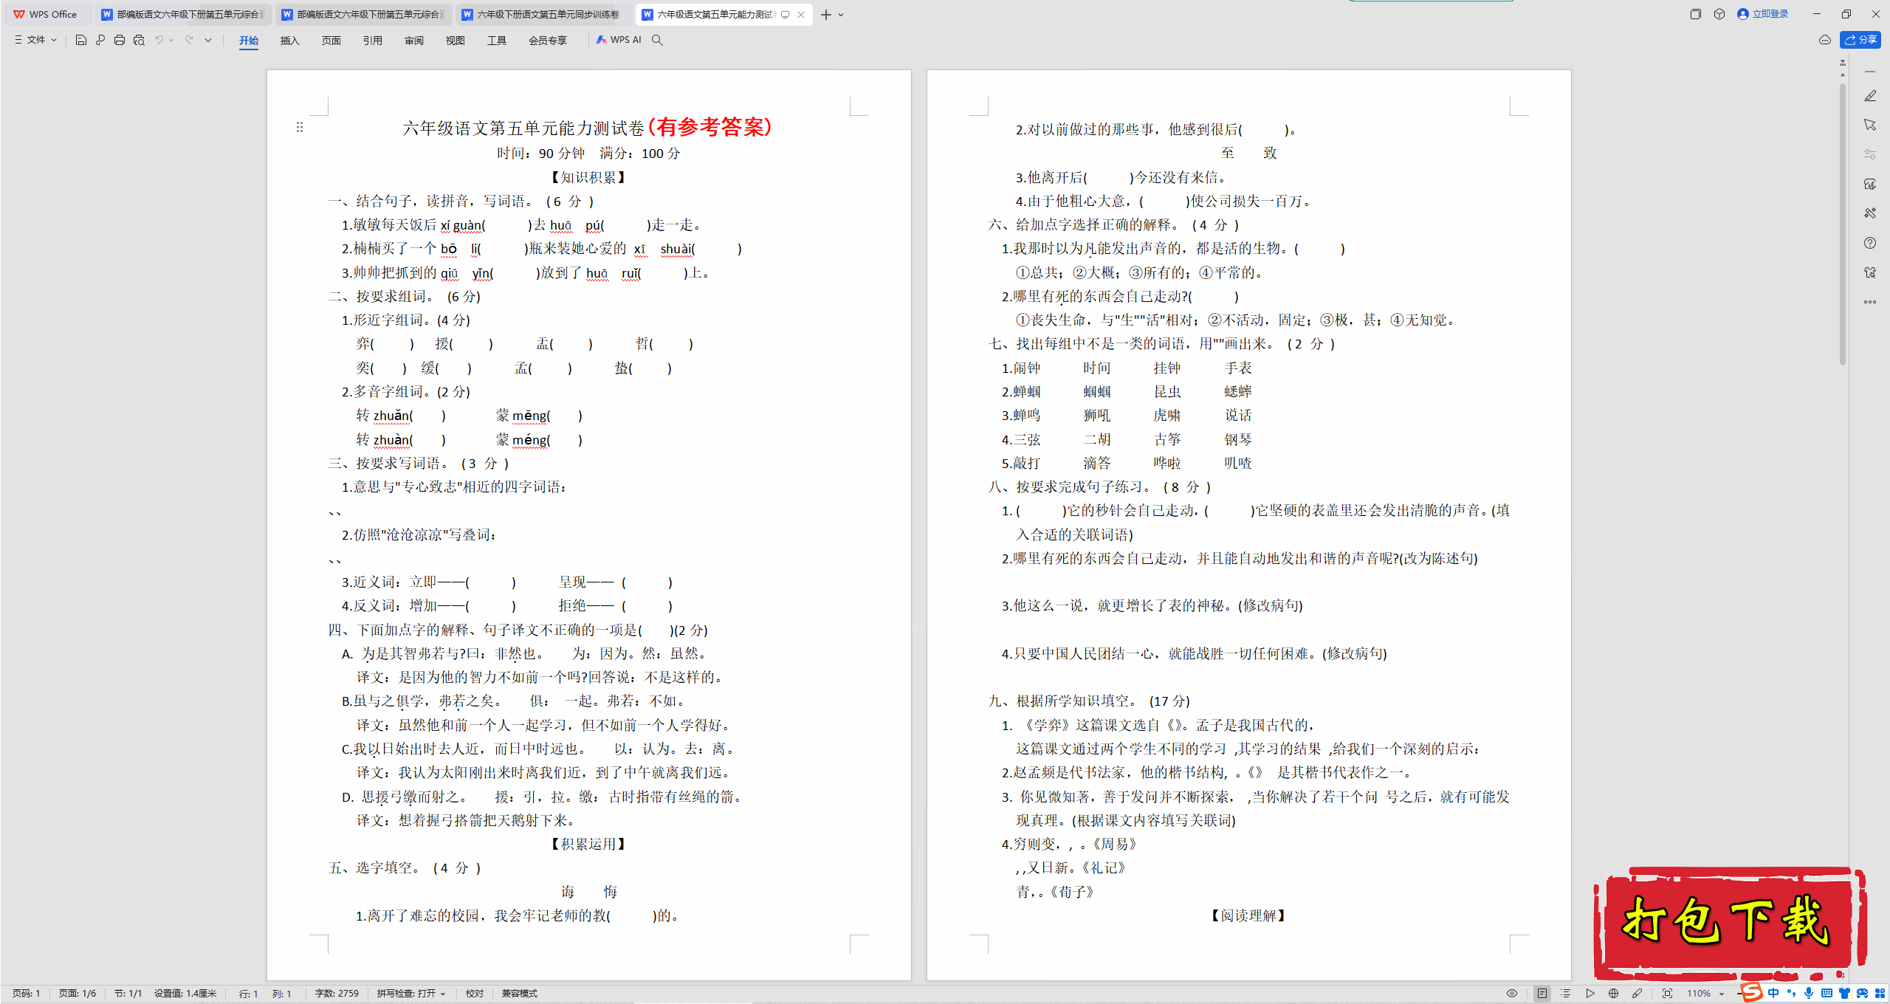The width and height of the screenshot is (1890, 1004).
Task: Click the pen edit icon in the right sidebar
Action: click(x=1870, y=96)
